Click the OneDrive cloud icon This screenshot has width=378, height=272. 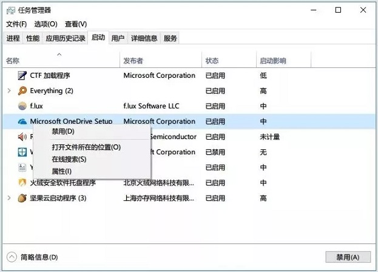pyautogui.click(x=22, y=121)
